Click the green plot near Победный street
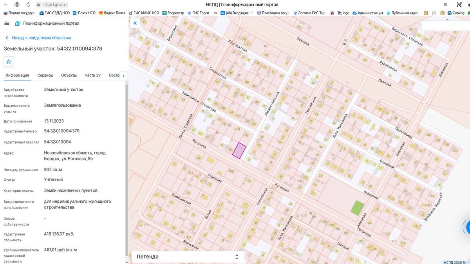Screen dimensions: 470x264 (x=357, y=207)
